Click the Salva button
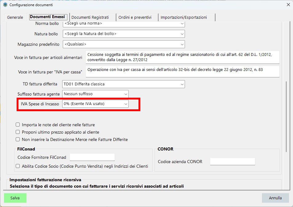293x207 pixels. point(15,198)
